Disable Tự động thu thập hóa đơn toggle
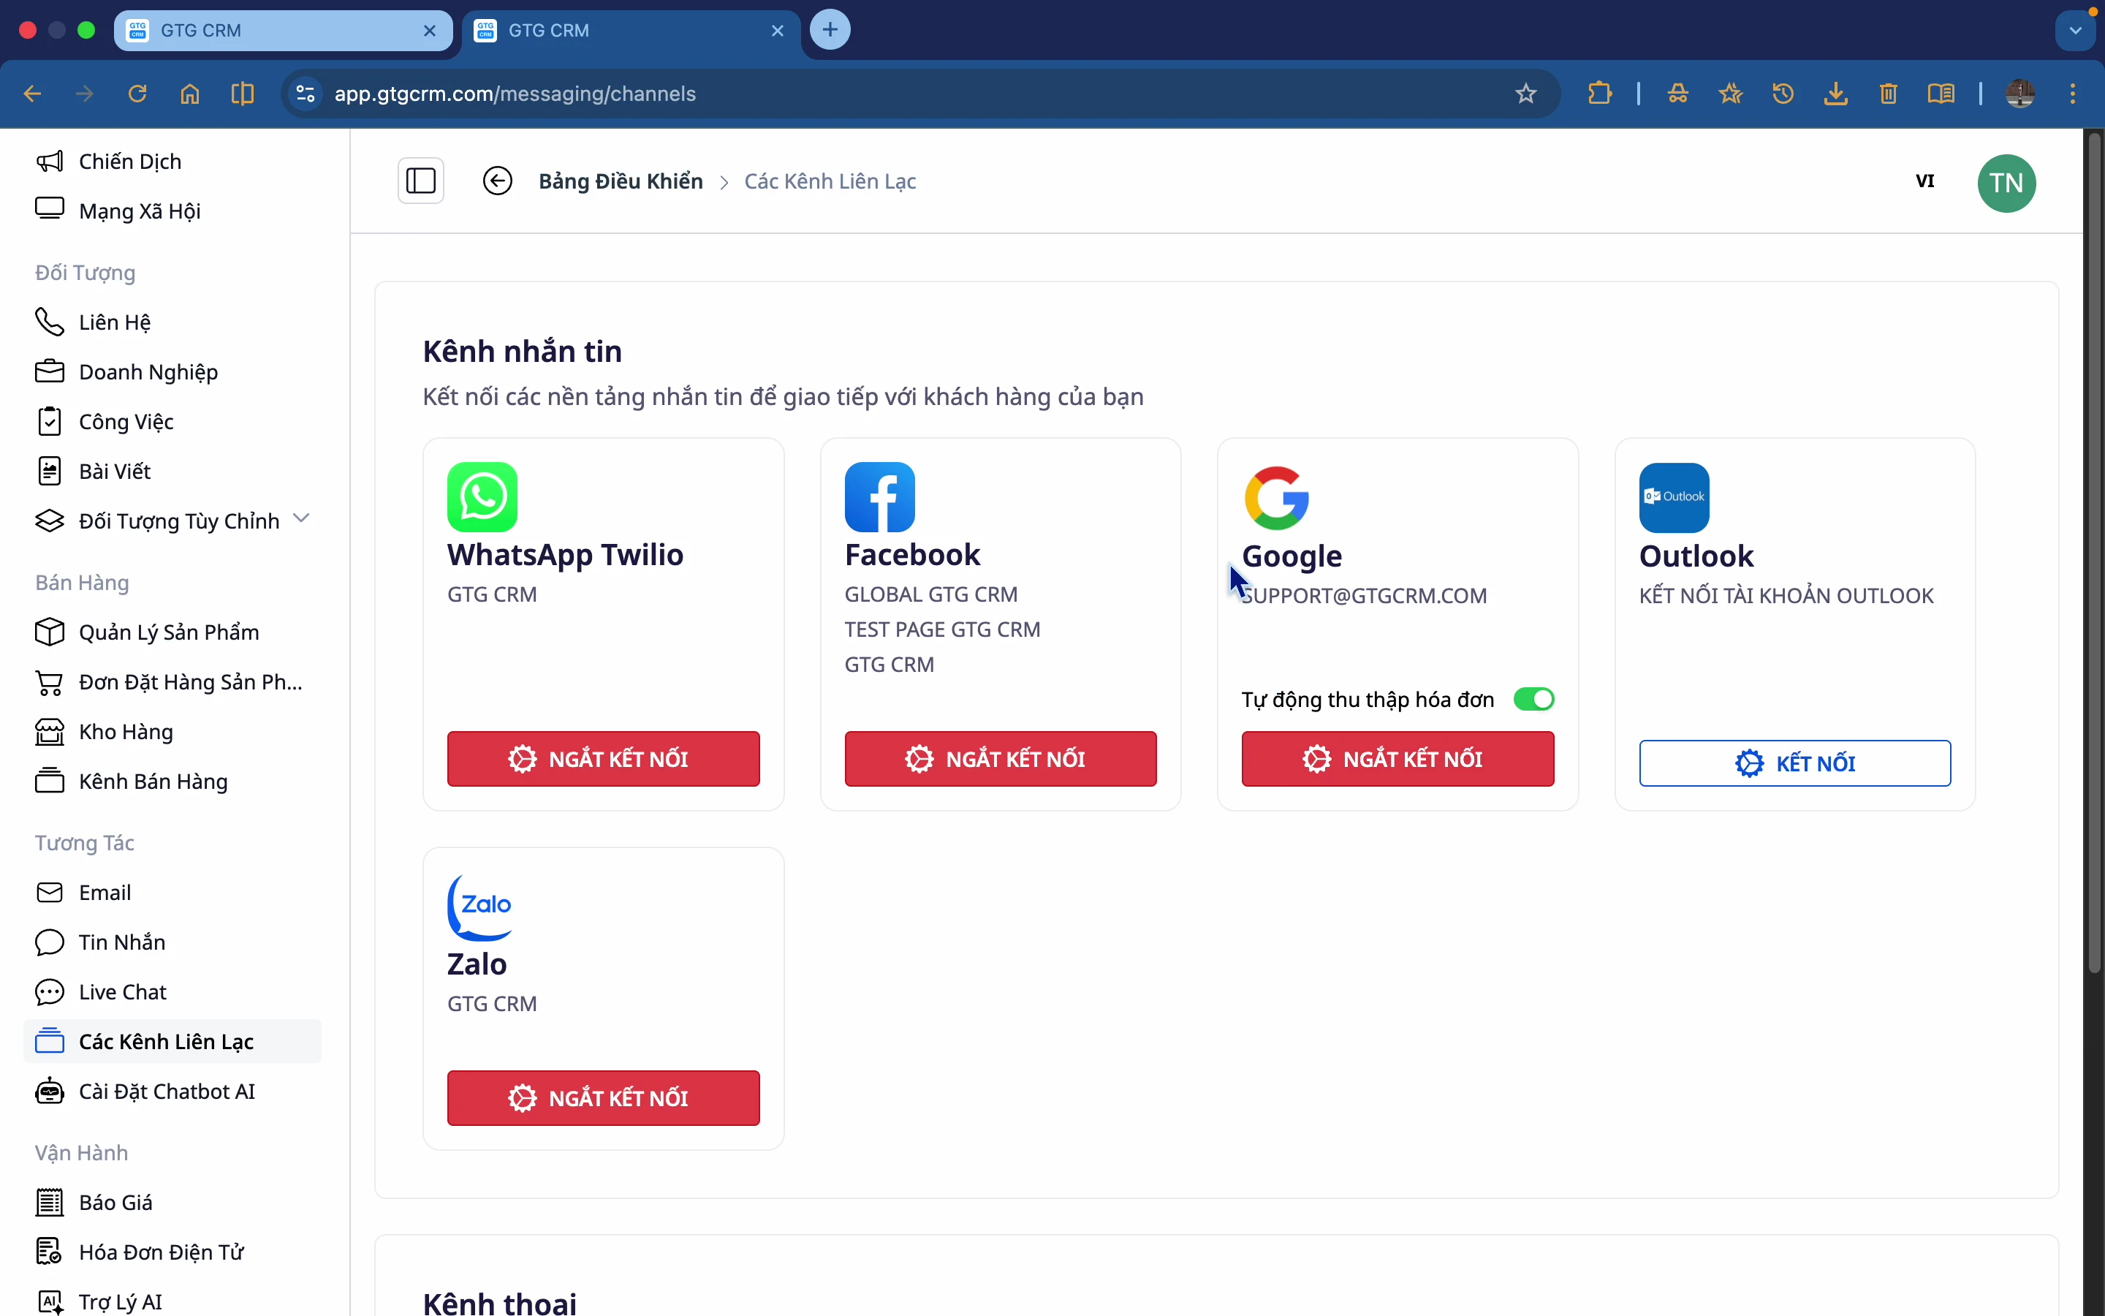Viewport: 2105px width, 1316px height. [x=1533, y=699]
